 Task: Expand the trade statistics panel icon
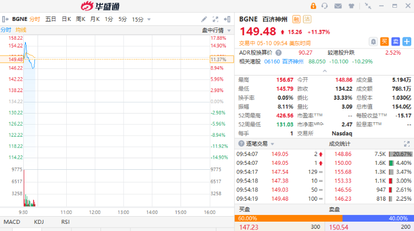(x=407, y=144)
